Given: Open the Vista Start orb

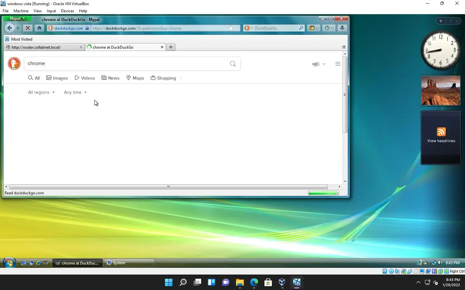Looking at the screenshot, I should 9,263.
